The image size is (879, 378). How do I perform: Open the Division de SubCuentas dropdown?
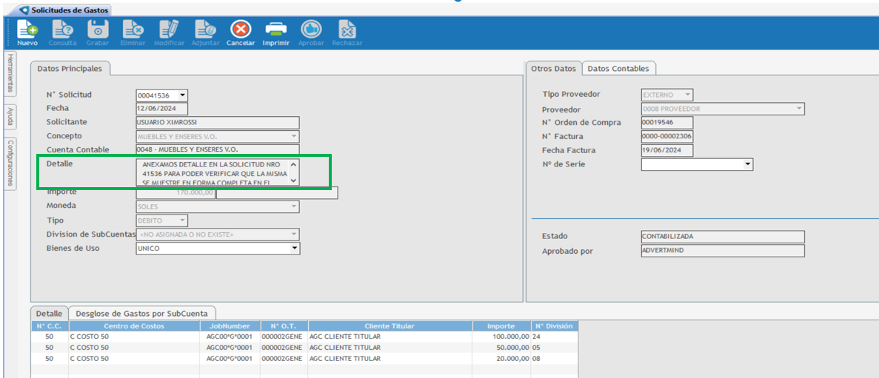pyautogui.click(x=294, y=234)
